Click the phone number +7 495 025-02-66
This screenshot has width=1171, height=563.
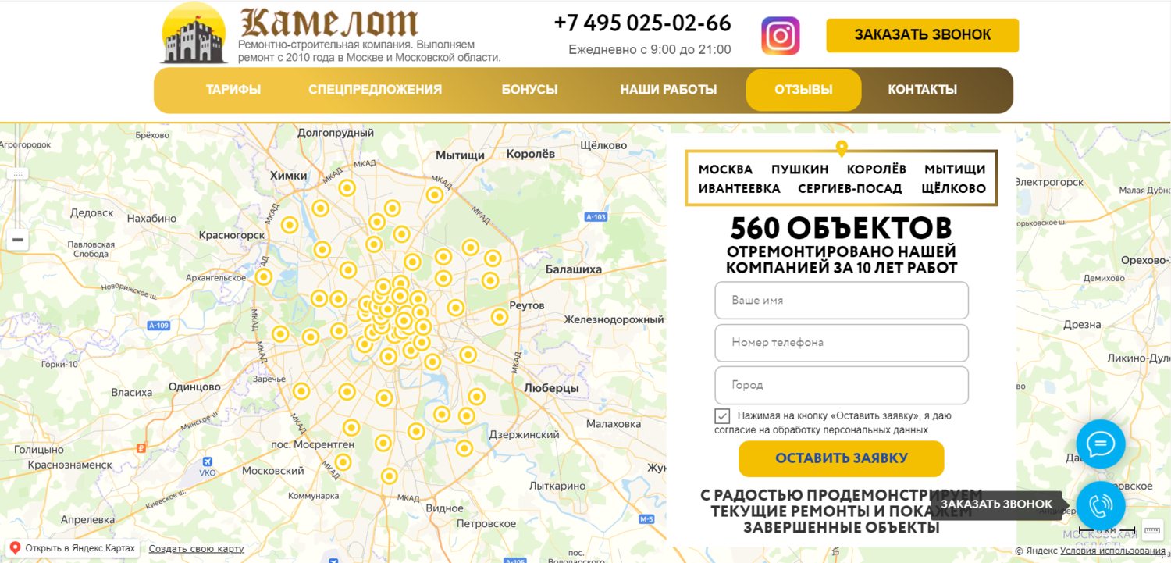click(642, 23)
